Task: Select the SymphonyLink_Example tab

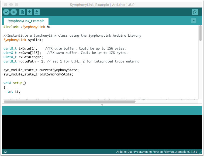Action: click(26, 21)
